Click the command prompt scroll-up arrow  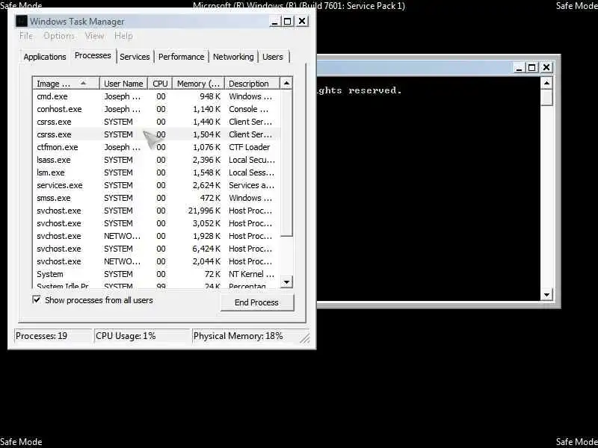coord(547,83)
